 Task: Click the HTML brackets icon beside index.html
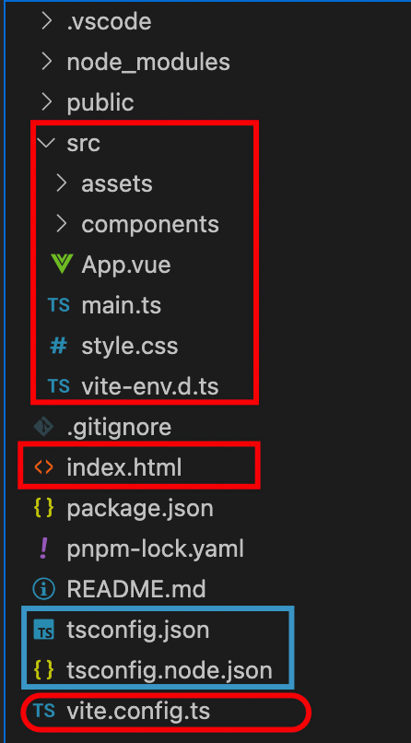coord(43,467)
